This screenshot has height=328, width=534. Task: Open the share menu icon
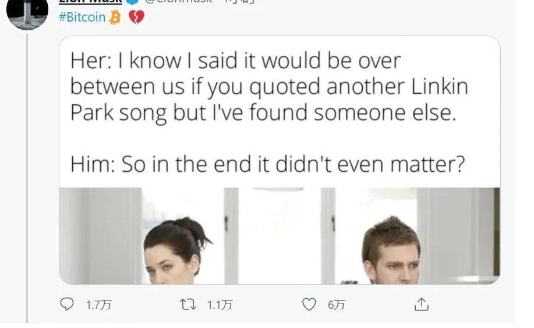coord(421,304)
